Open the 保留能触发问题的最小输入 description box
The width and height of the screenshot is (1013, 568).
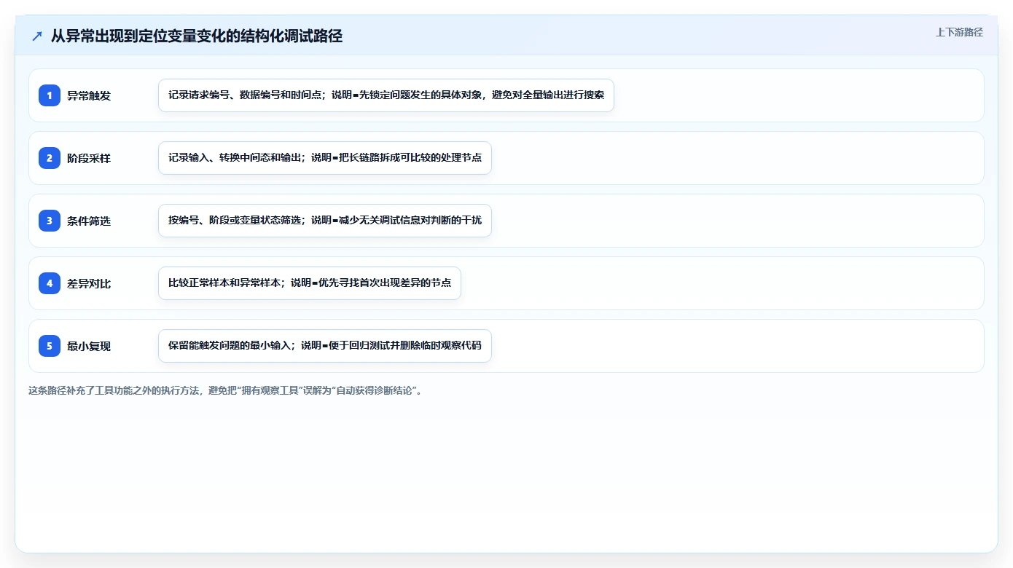pyautogui.click(x=325, y=346)
